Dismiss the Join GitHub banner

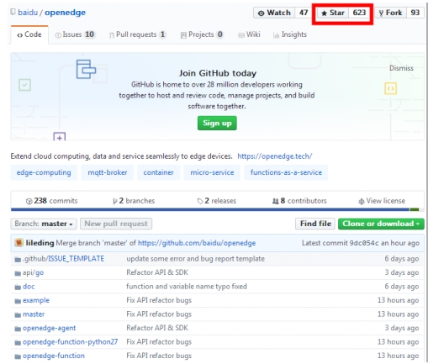click(x=401, y=68)
